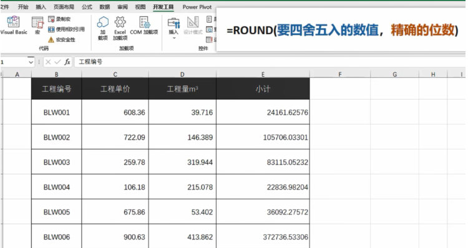The width and height of the screenshot is (468, 248).
Task: Select cell containing BLW003
Action: [x=56, y=162]
